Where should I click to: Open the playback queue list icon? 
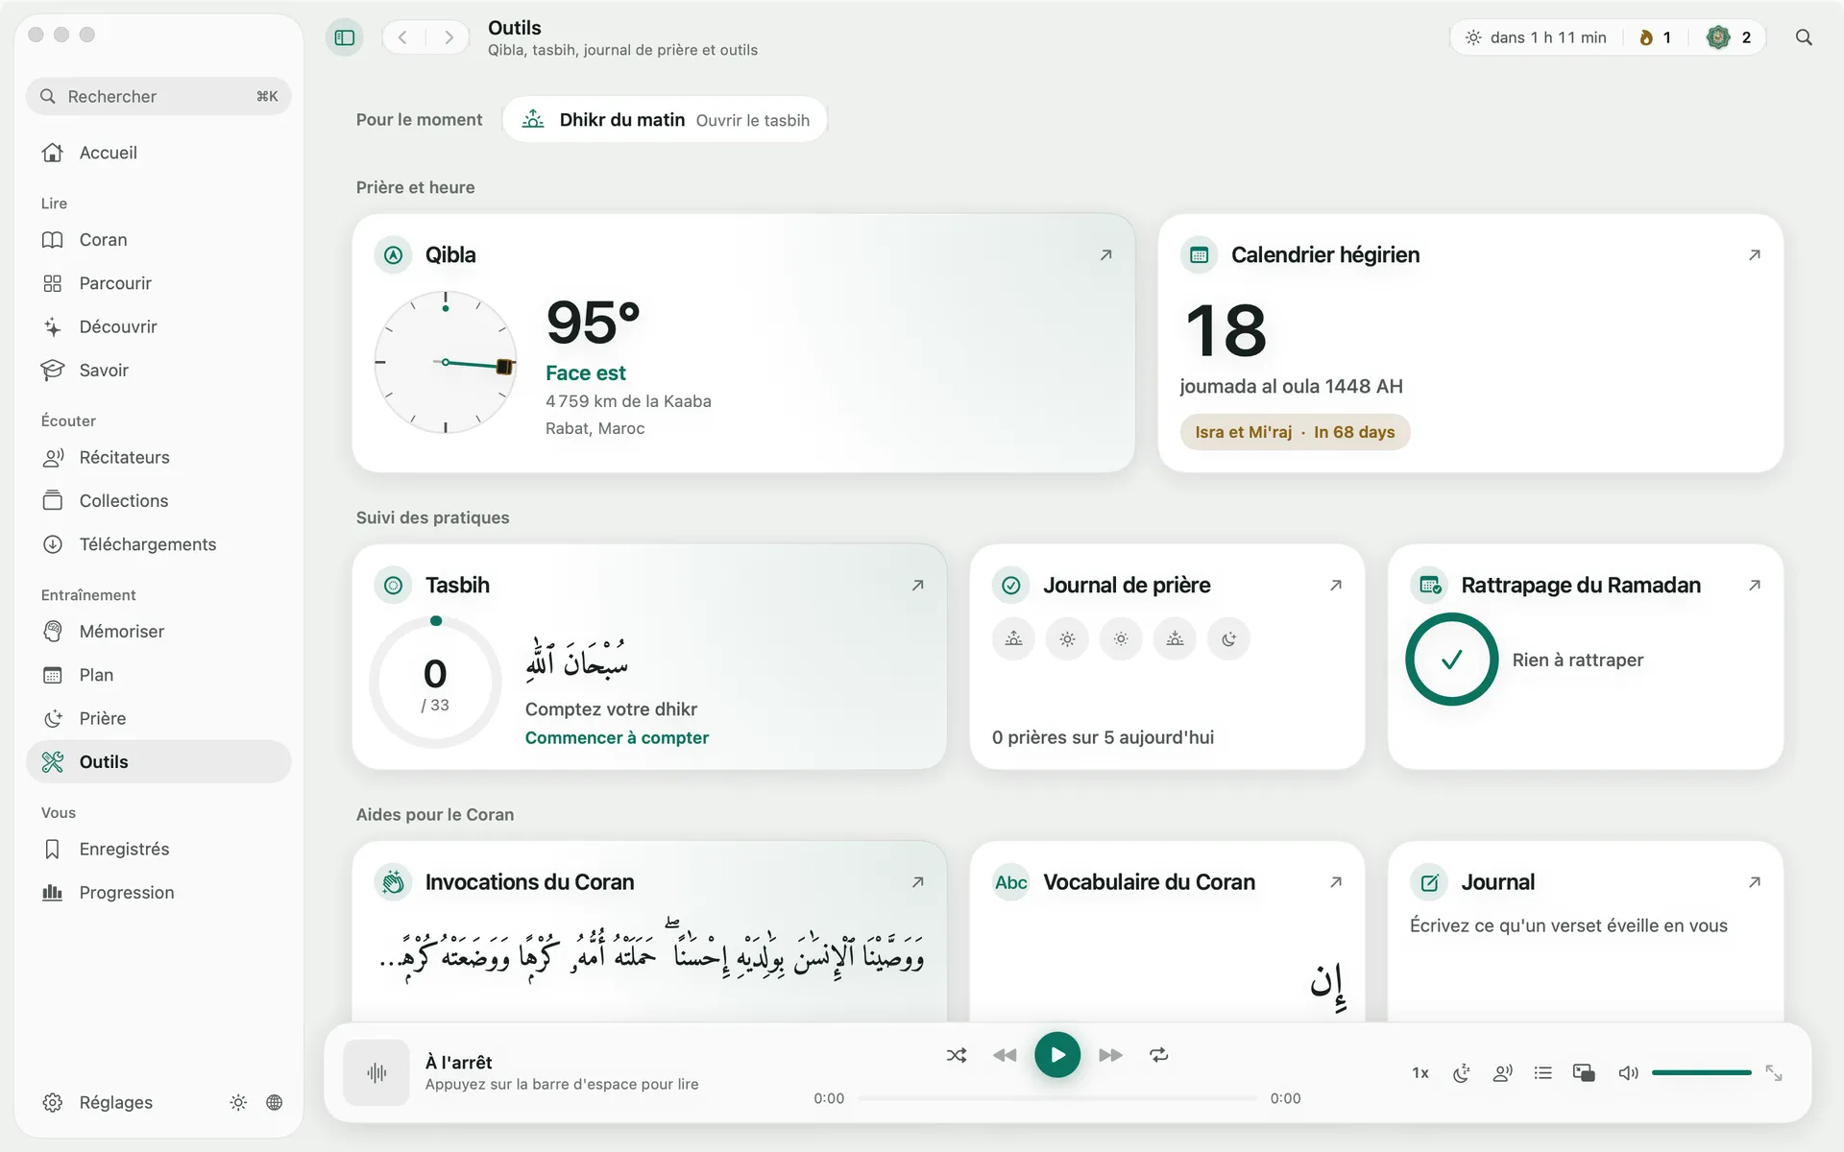[x=1543, y=1072]
